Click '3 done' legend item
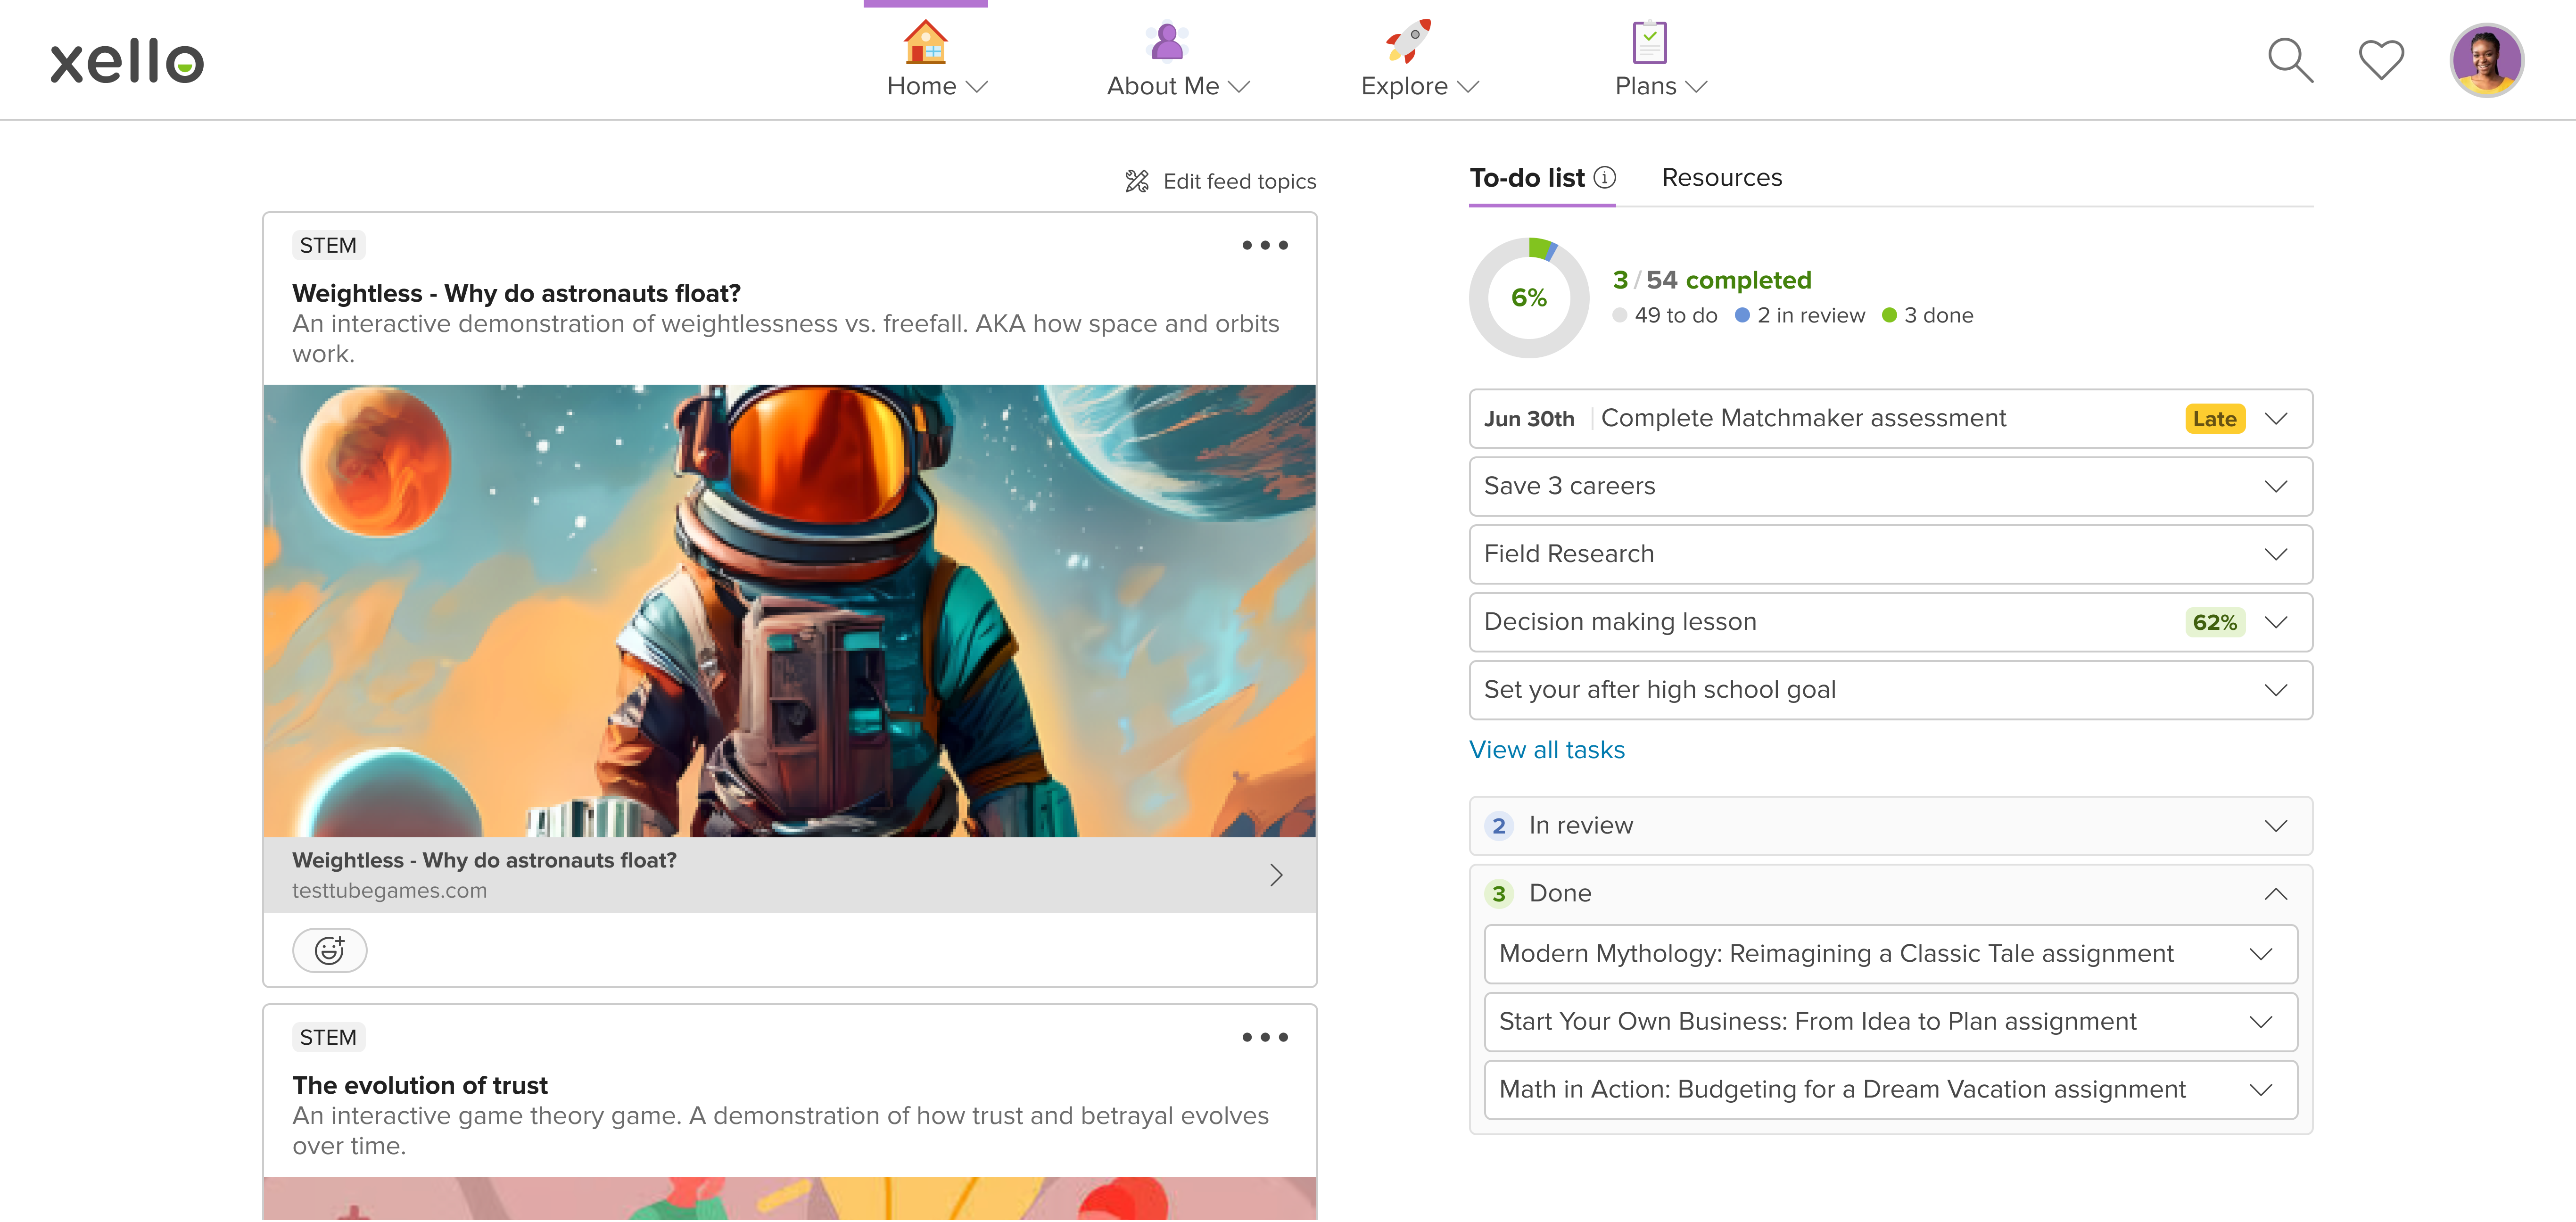This screenshot has height=1222, width=2576. 1928,316
